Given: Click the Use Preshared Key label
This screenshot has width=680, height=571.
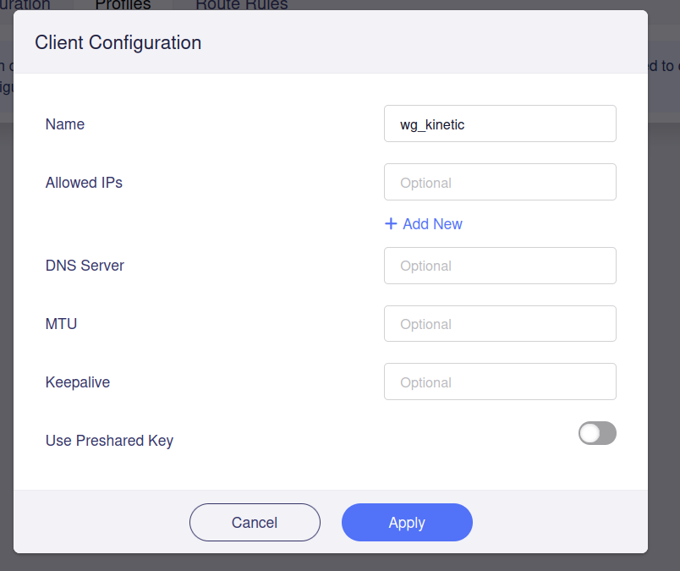Looking at the screenshot, I should pyautogui.click(x=109, y=441).
